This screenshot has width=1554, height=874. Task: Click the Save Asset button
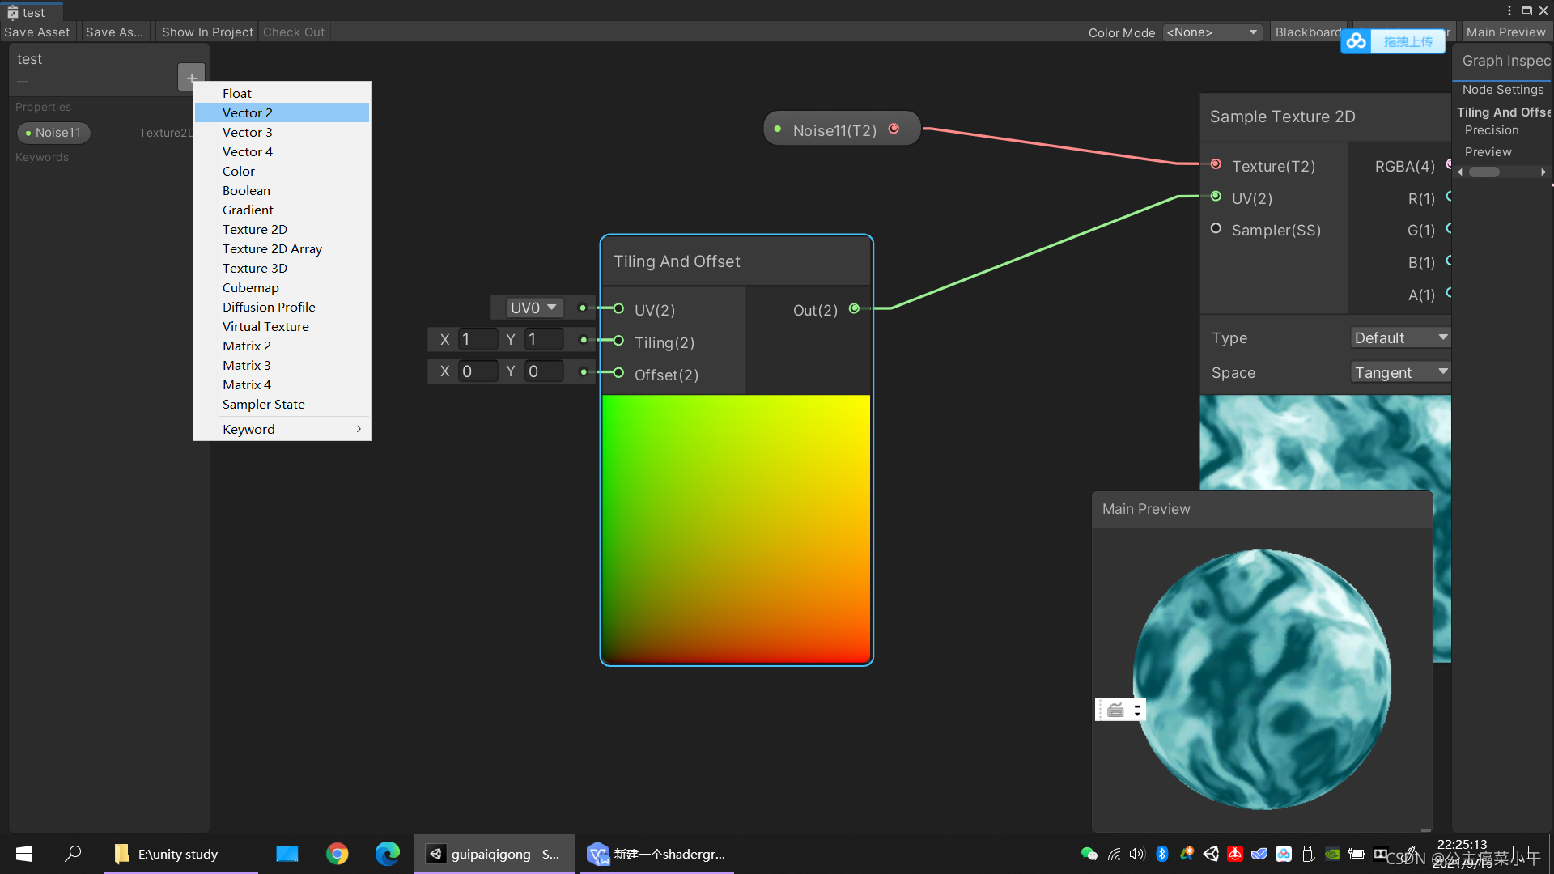(37, 32)
